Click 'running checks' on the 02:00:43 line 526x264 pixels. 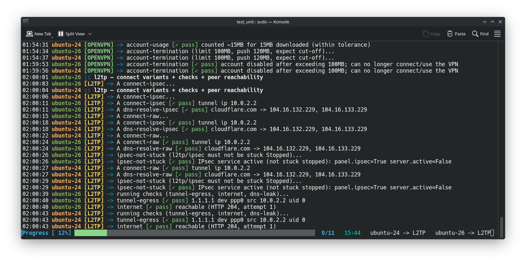pyautogui.click(x=139, y=213)
